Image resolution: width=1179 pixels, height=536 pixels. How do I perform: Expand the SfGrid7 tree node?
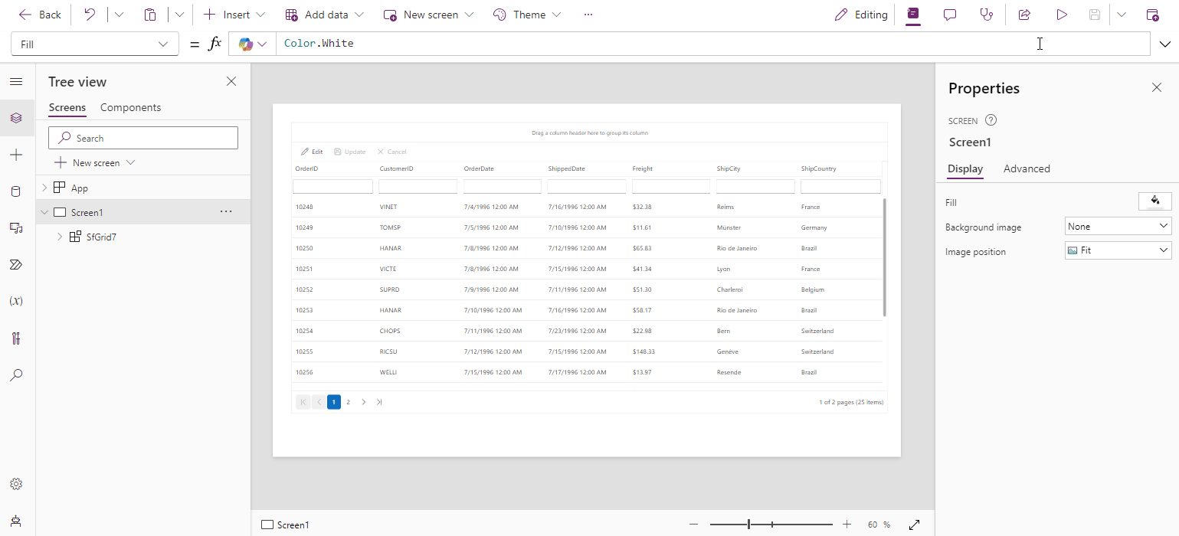(x=60, y=237)
